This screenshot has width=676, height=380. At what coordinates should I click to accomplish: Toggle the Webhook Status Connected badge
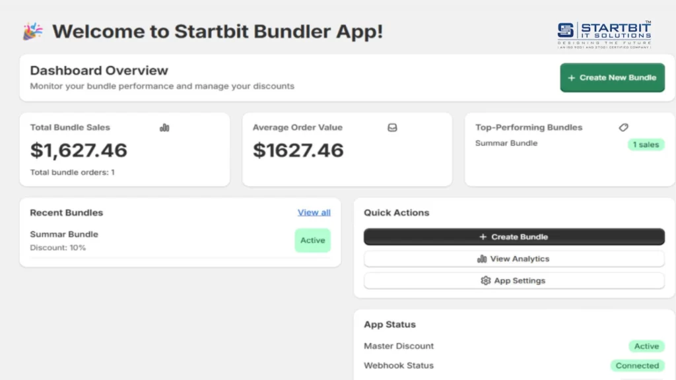[x=637, y=365]
